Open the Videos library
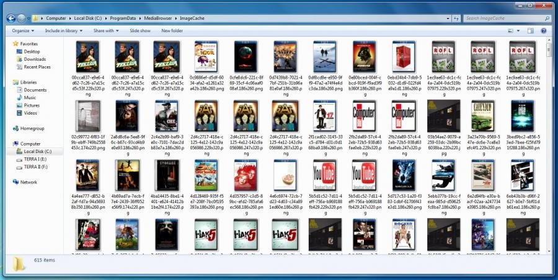 (30, 113)
